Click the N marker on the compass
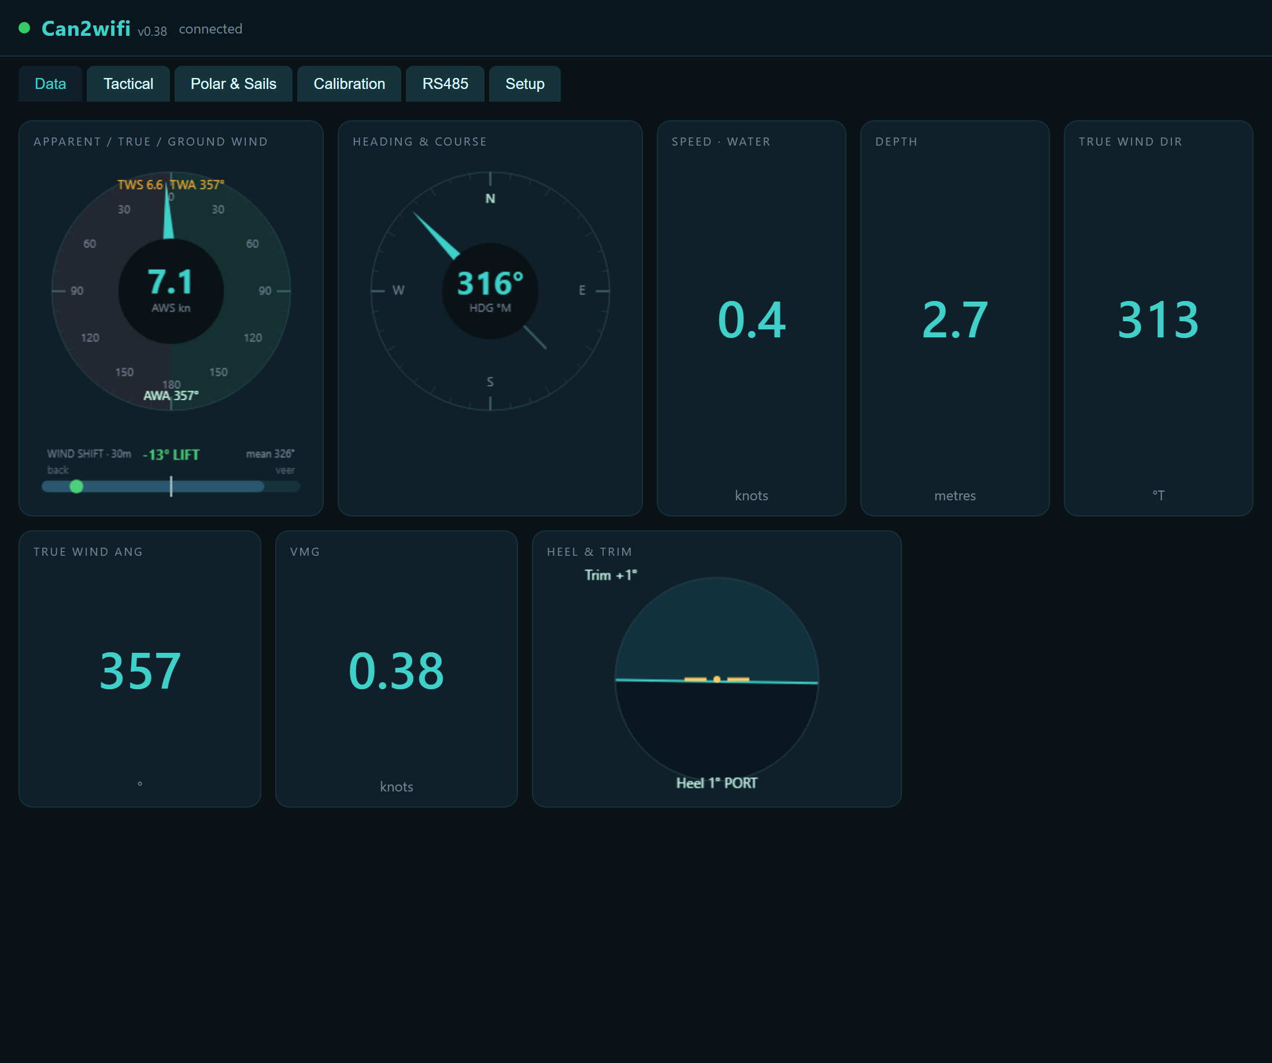The image size is (1272, 1063). pyautogui.click(x=490, y=199)
